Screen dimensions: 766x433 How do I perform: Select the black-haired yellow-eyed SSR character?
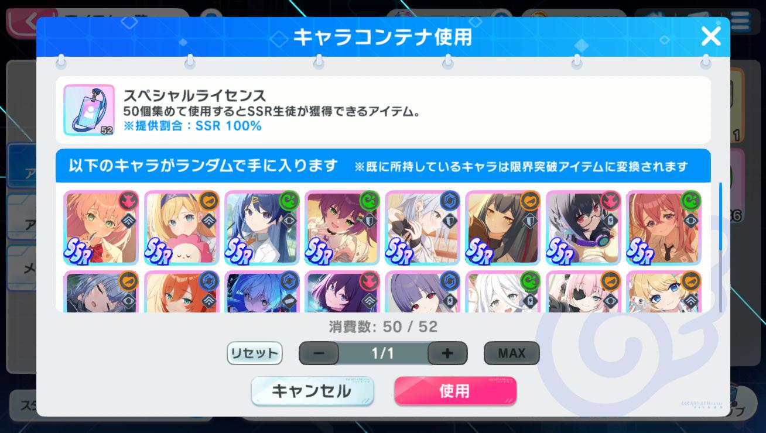(503, 228)
